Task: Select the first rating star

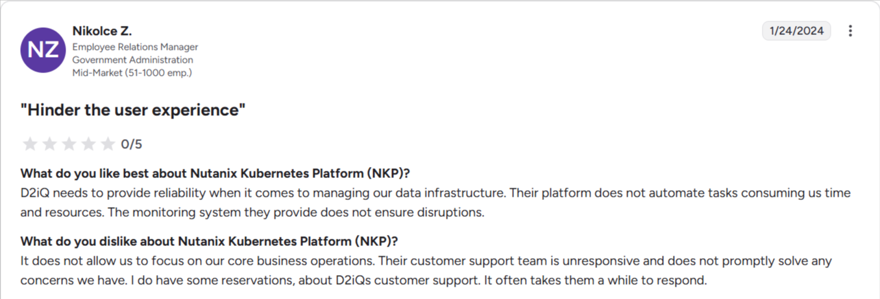Action: pyautogui.click(x=30, y=144)
